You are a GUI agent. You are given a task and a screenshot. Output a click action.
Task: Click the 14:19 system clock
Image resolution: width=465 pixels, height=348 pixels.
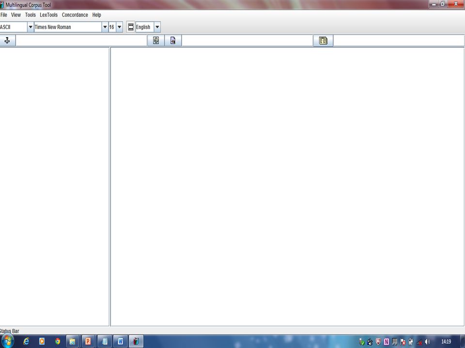pos(446,342)
